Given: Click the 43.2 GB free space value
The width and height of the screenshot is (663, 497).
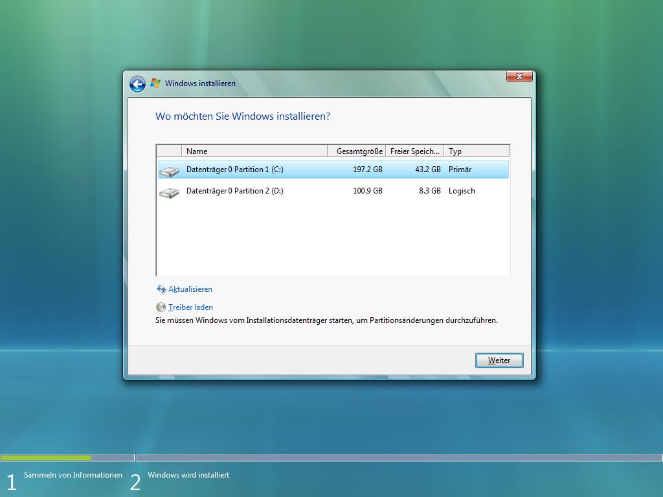Looking at the screenshot, I should [x=428, y=170].
